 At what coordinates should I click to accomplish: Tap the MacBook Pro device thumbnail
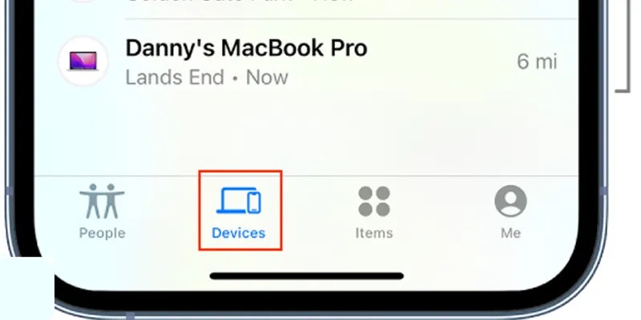tap(83, 62)
